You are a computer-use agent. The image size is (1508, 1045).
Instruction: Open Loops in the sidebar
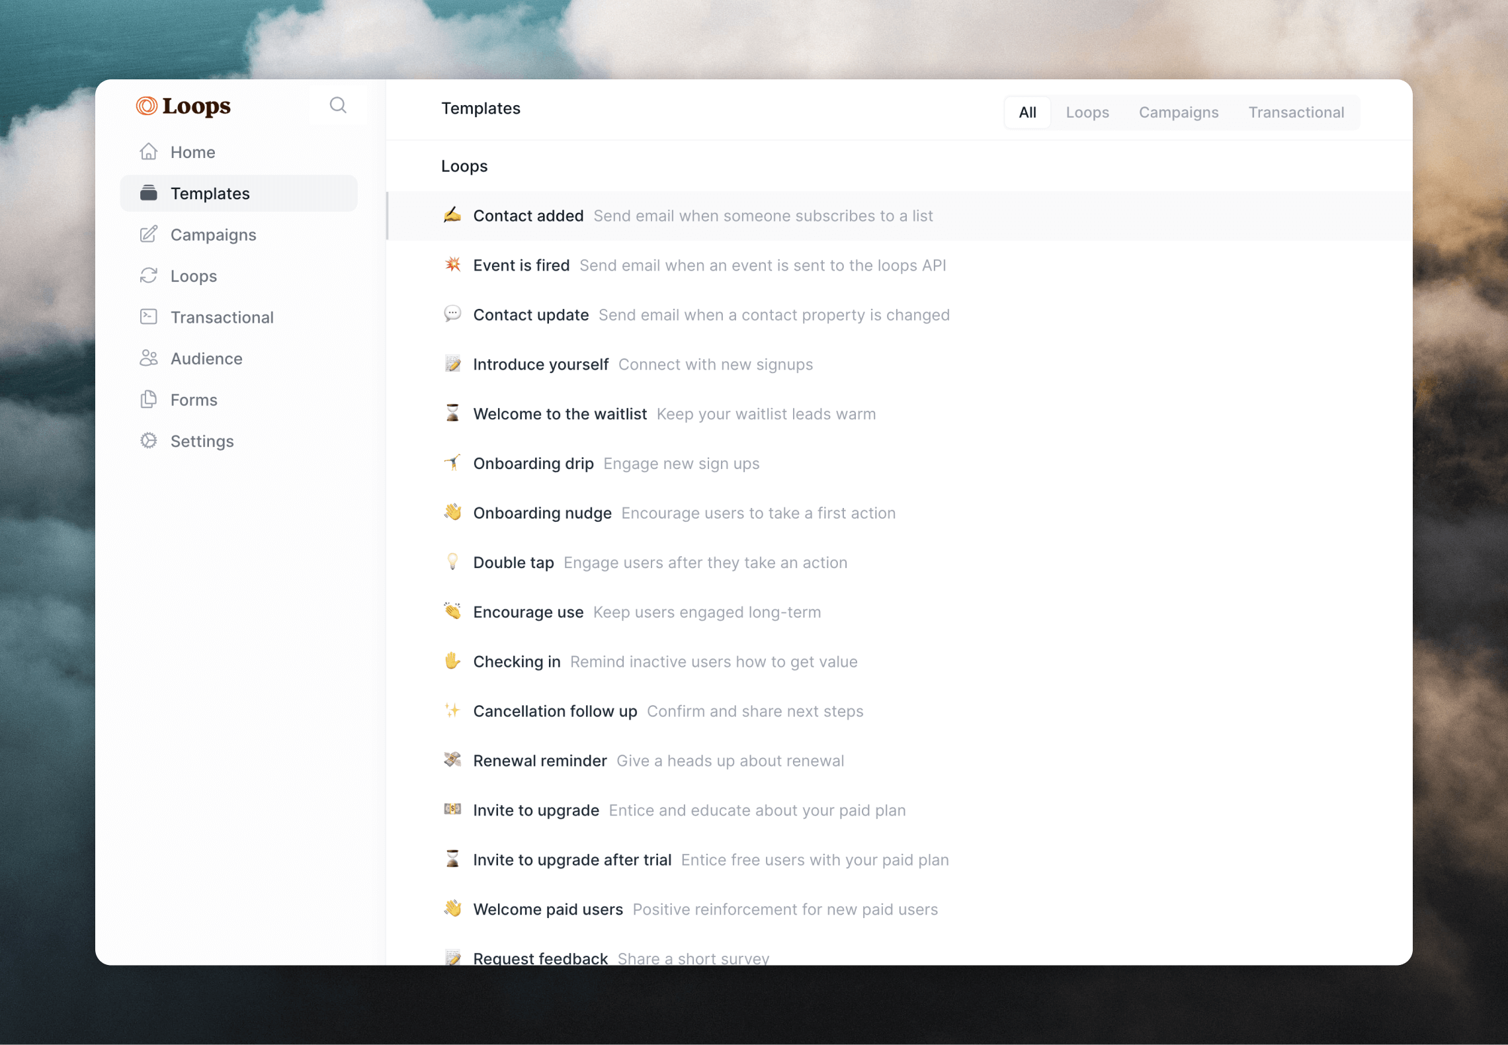(239, 276)
